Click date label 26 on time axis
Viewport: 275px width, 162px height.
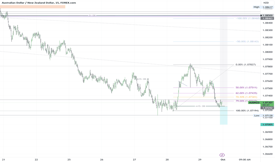point(102,160)
